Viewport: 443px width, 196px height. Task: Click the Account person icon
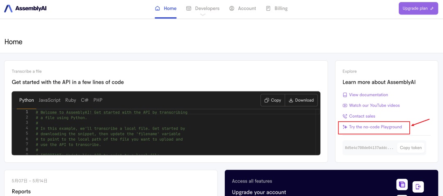click(232, 9)
